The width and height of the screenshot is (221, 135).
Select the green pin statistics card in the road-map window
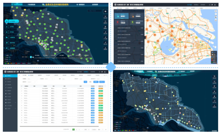click(x=137, y=22)
